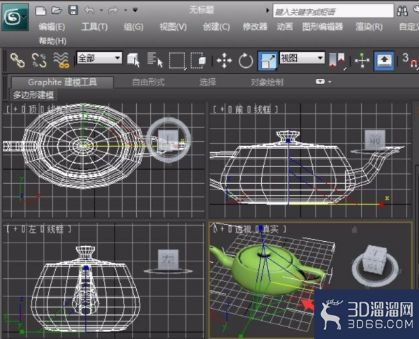Open the 创建(C) menu
The height and width of the screenshot is (339, 419).
[216, 27]
